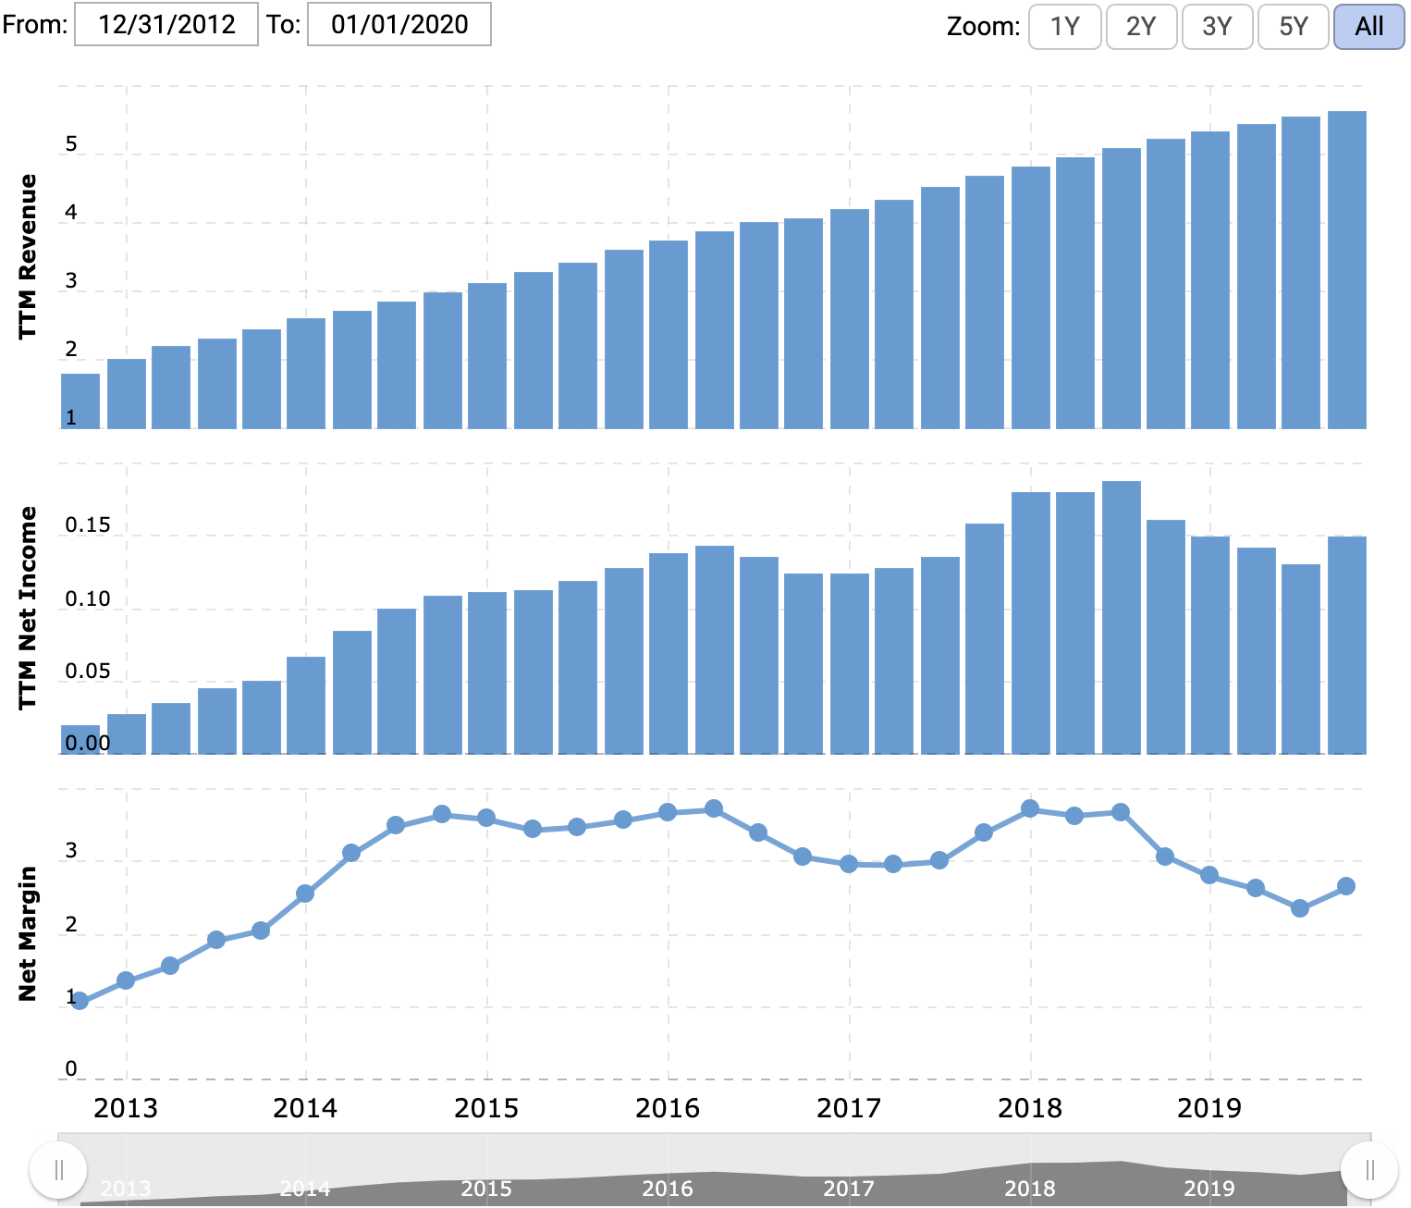1411x1208 pixels.
Task: Click the 2015 x-axis label
Action: pyautogui.click(x=486, y=1108)
